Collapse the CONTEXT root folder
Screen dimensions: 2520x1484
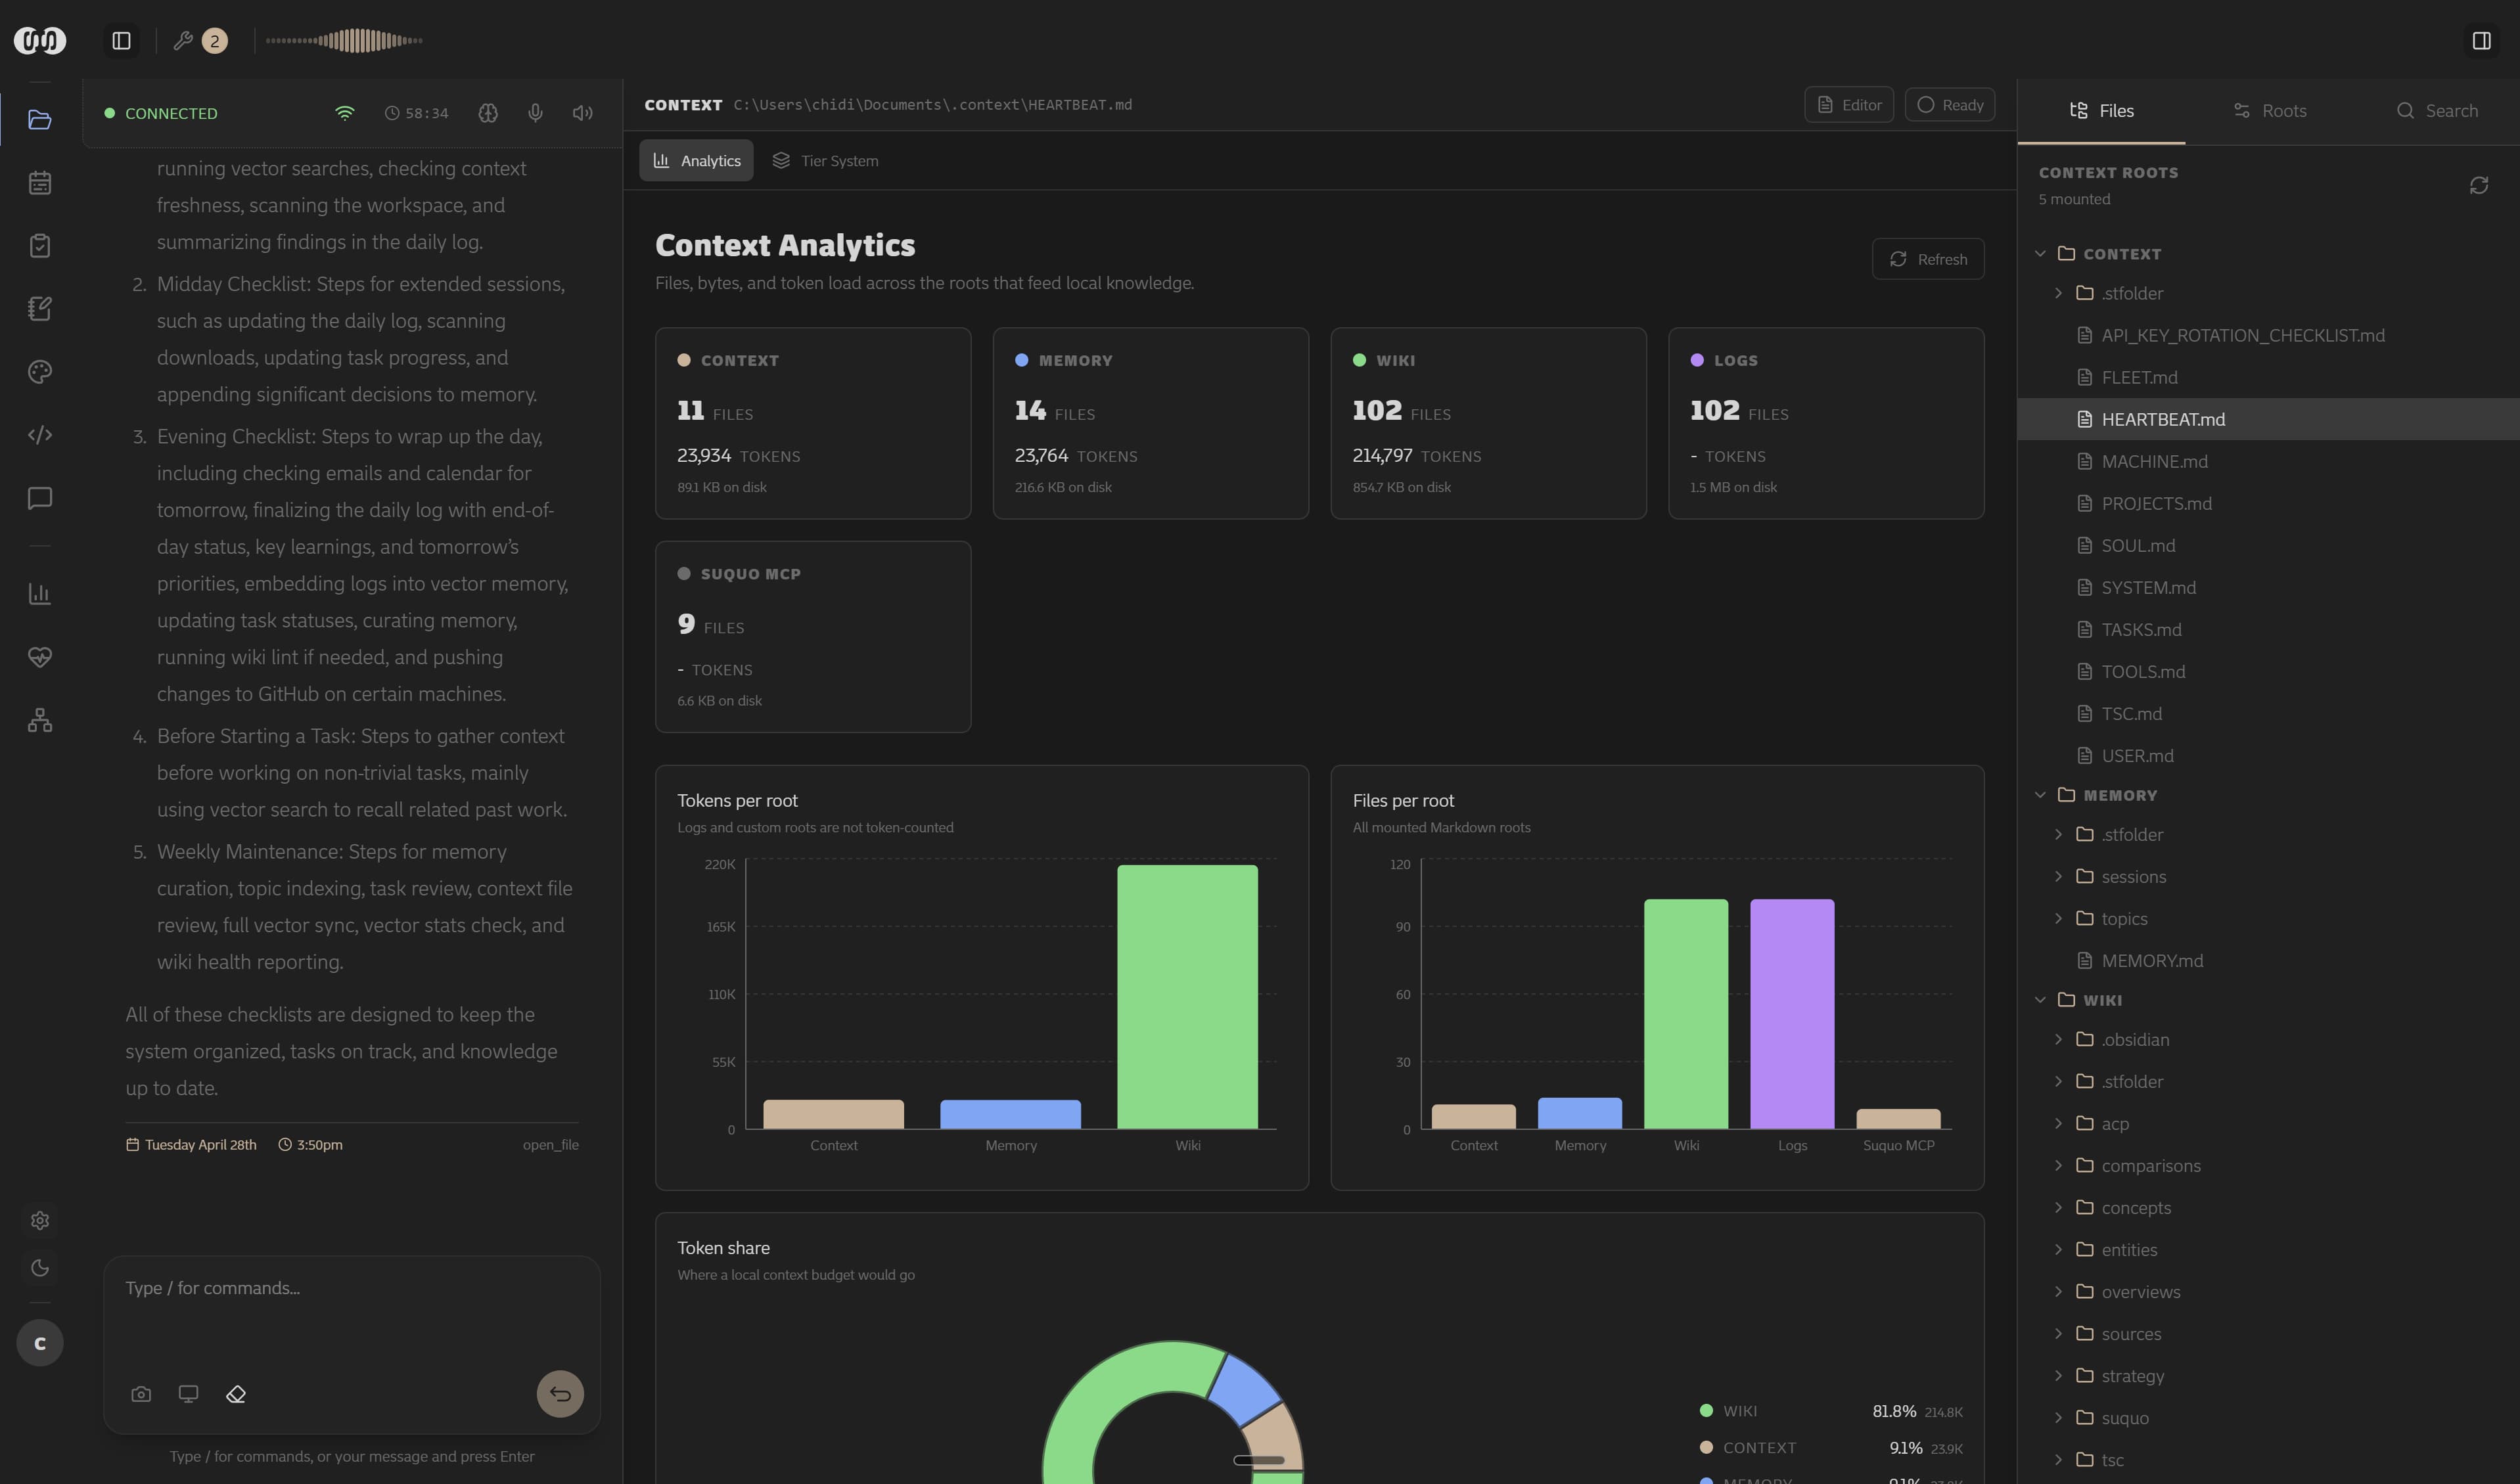click(2040, 254)
